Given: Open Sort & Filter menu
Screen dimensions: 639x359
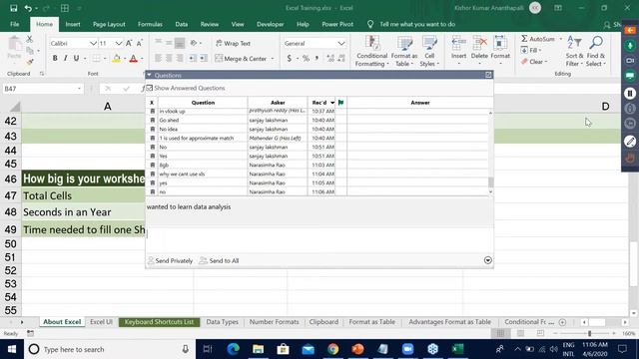Looking at the screenshot, I should point(574,51).
